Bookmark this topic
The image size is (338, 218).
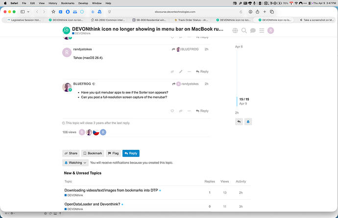(93, 153)
